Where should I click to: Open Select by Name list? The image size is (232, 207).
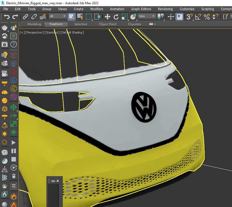(x=80, y=17)
